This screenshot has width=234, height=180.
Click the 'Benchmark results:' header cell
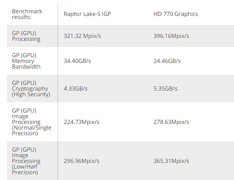27,14
